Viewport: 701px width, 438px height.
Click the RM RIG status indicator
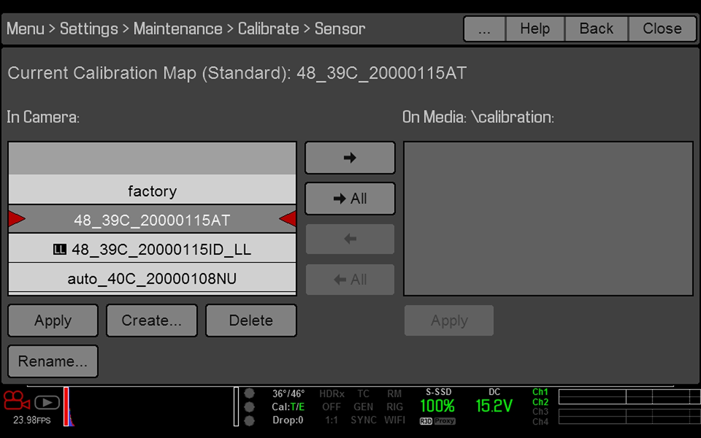click(x=395, y=400)
